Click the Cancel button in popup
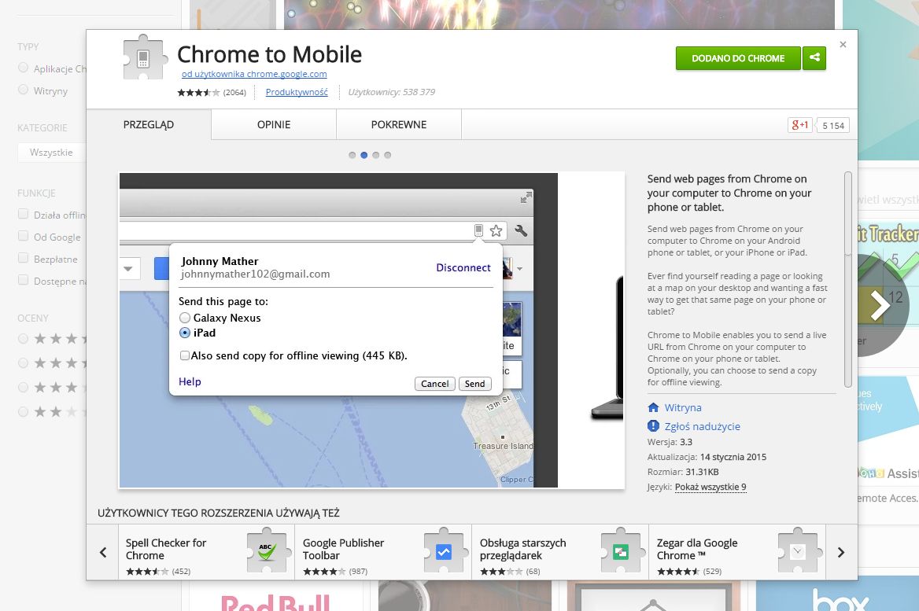919x611 pixels. (435, 384)
